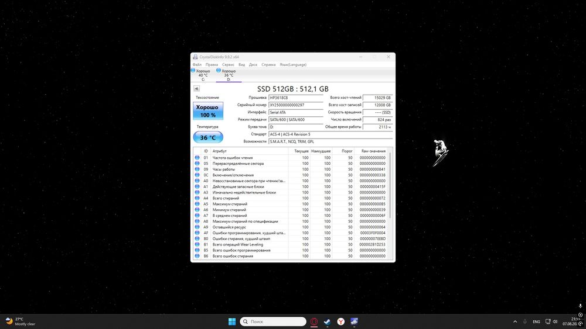This screenshot has width=586, height=329.
Task: Switch to disk D: tab at 36 °C
Action: (229, 75)
